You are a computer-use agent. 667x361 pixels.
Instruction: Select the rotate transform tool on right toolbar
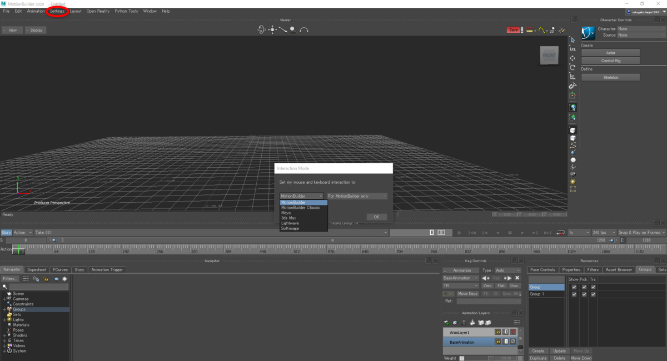point(573,67)
